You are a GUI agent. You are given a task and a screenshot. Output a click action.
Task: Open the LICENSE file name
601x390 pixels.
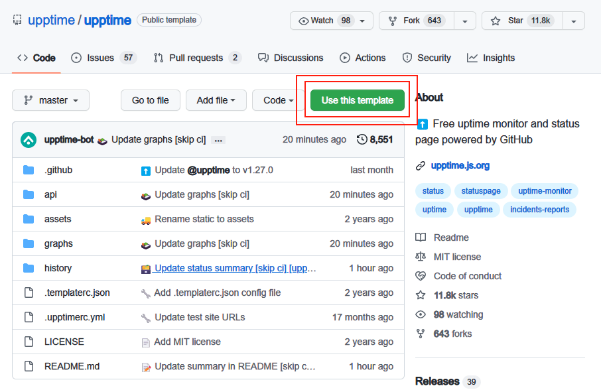click(x=64, y=342)
